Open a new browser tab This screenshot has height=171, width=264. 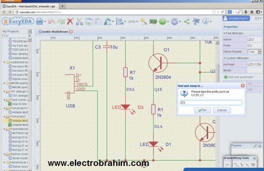pyautogui.click(x=62, y=6)
